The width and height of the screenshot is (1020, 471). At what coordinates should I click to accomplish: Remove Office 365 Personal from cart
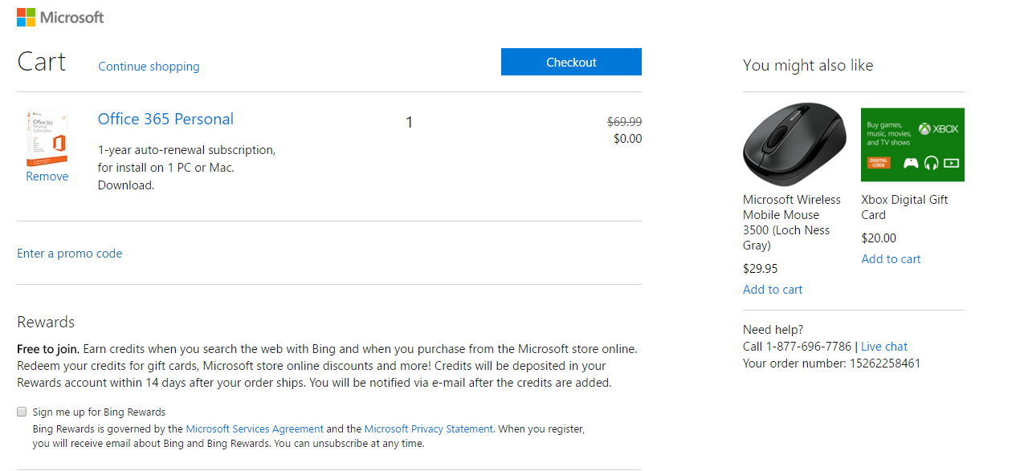pos(47,177)
